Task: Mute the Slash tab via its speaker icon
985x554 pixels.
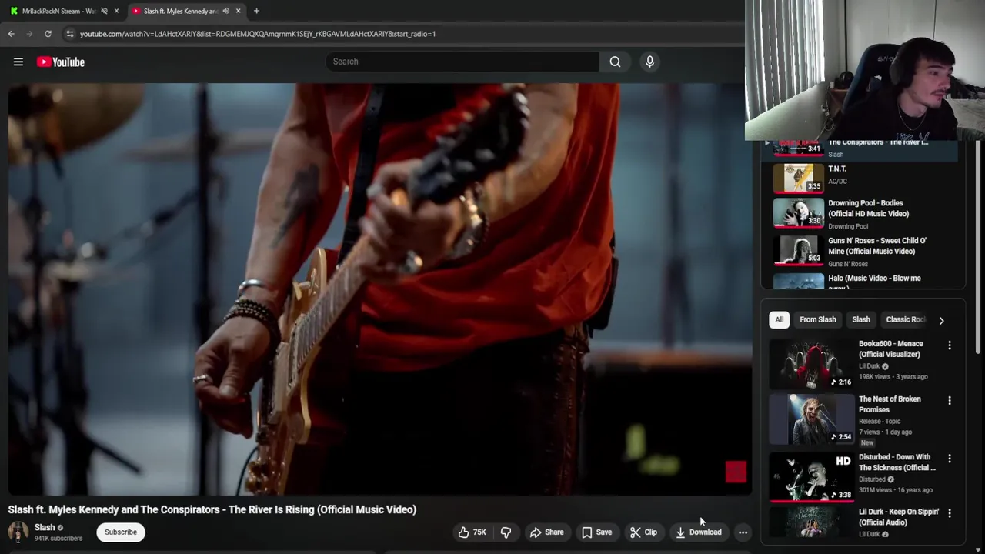Action: click(x=225, y=11)
